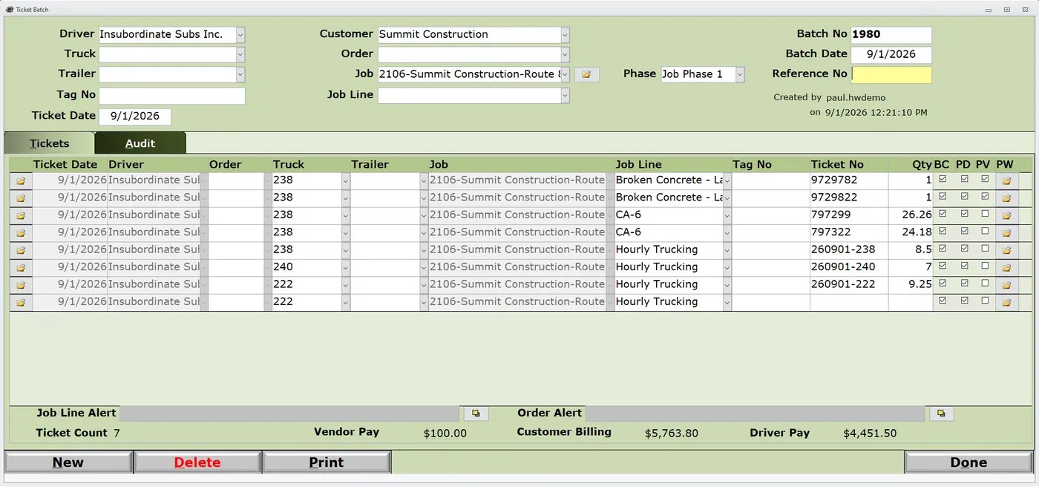Click the Batch No field 1980
Image resolution: width=1039 pixels, height=487 pixels.
click(891, 35)
